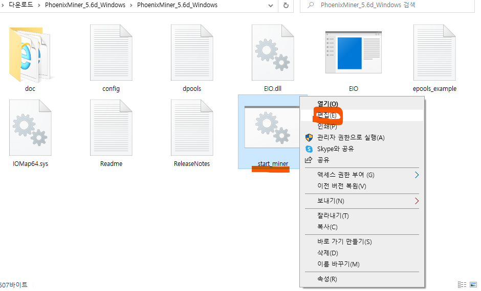
Task: Choose 편집(E) from context menu
Action: [362, 115]
